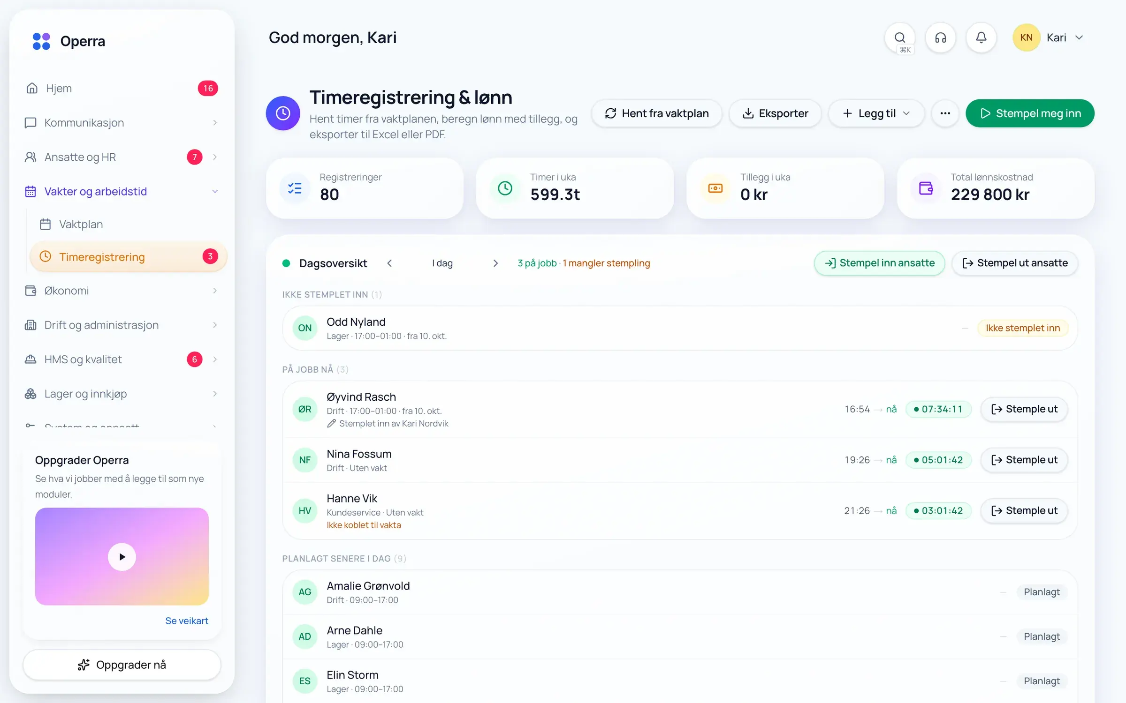The image size is (1126, 703).
Task: Click Stempel meg inn
Action: point(1030,113)
